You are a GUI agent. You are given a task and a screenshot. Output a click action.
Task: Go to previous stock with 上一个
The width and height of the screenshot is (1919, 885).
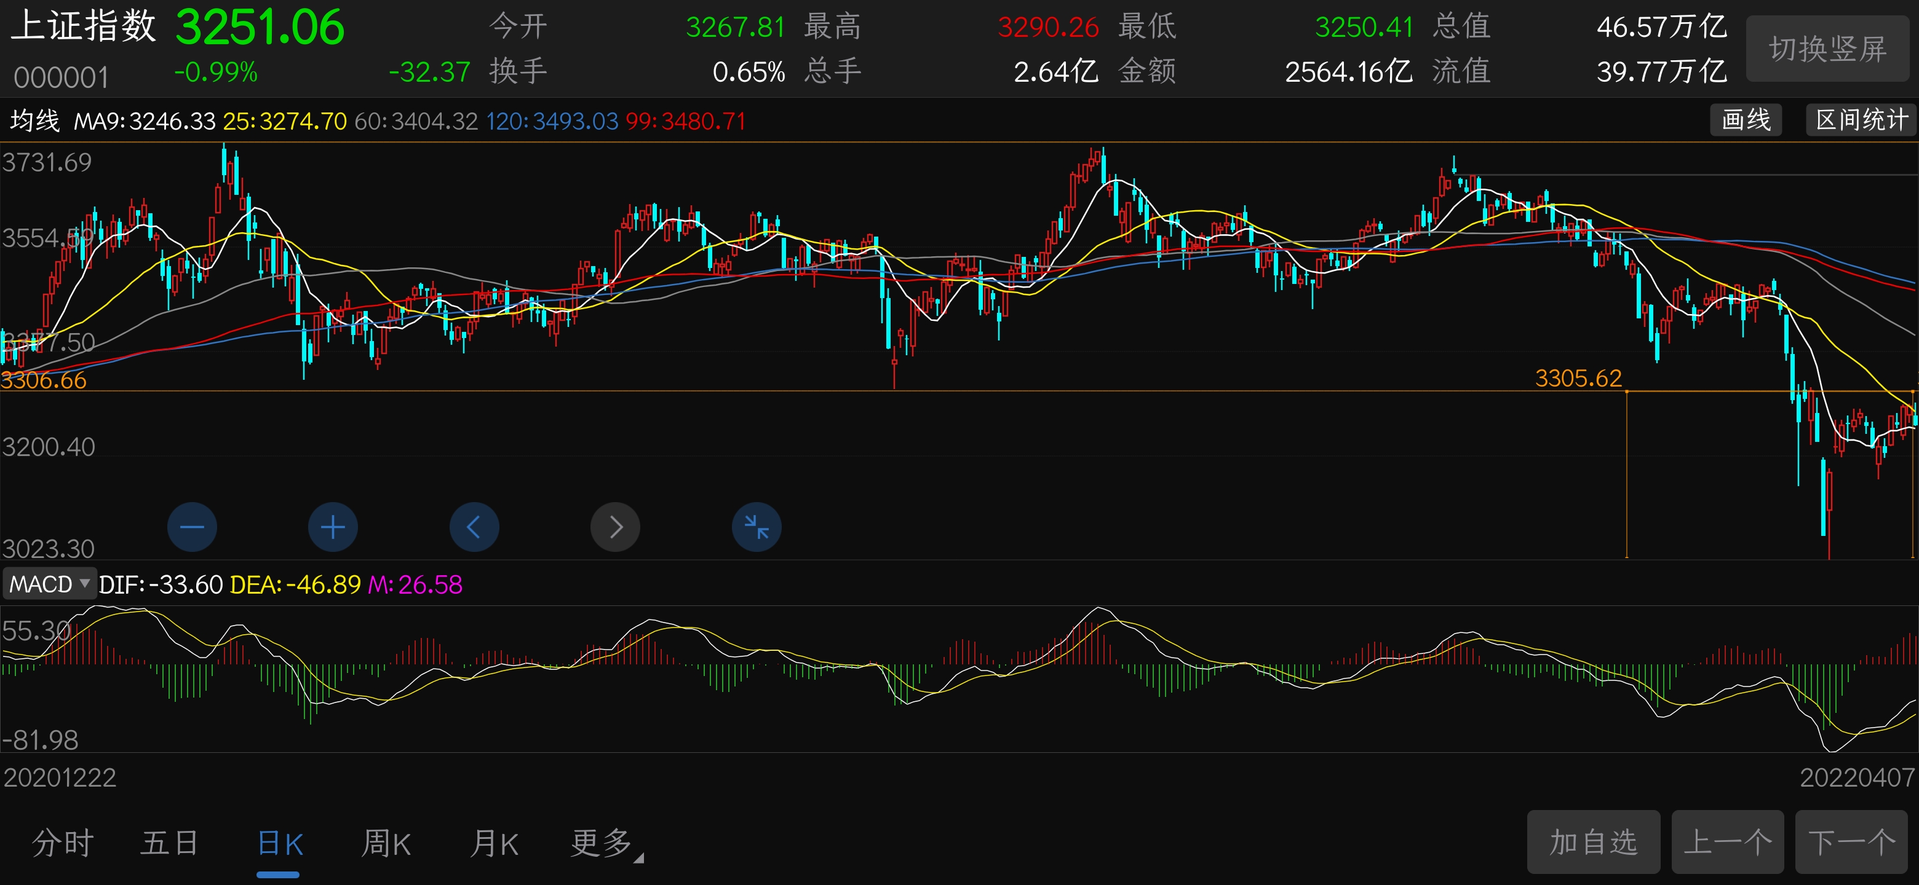(x=1727, y=842)
